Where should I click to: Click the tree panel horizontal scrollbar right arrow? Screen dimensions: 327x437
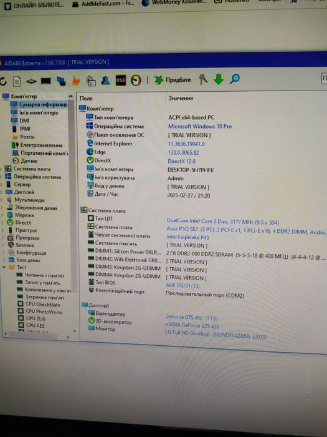[x=68, y=337]
